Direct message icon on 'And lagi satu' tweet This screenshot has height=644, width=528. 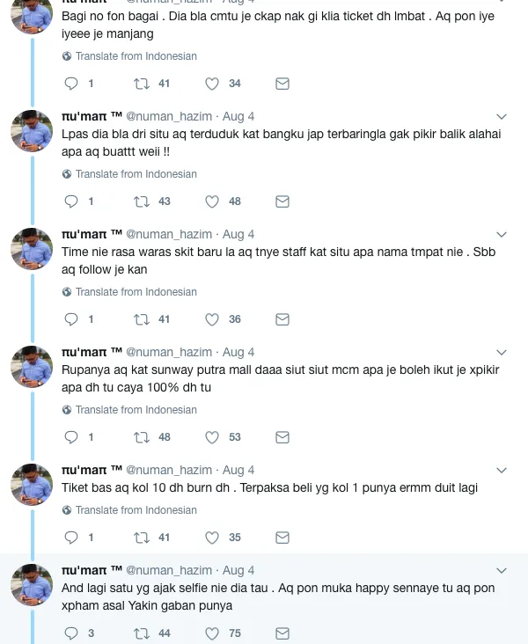click(282, 633)
